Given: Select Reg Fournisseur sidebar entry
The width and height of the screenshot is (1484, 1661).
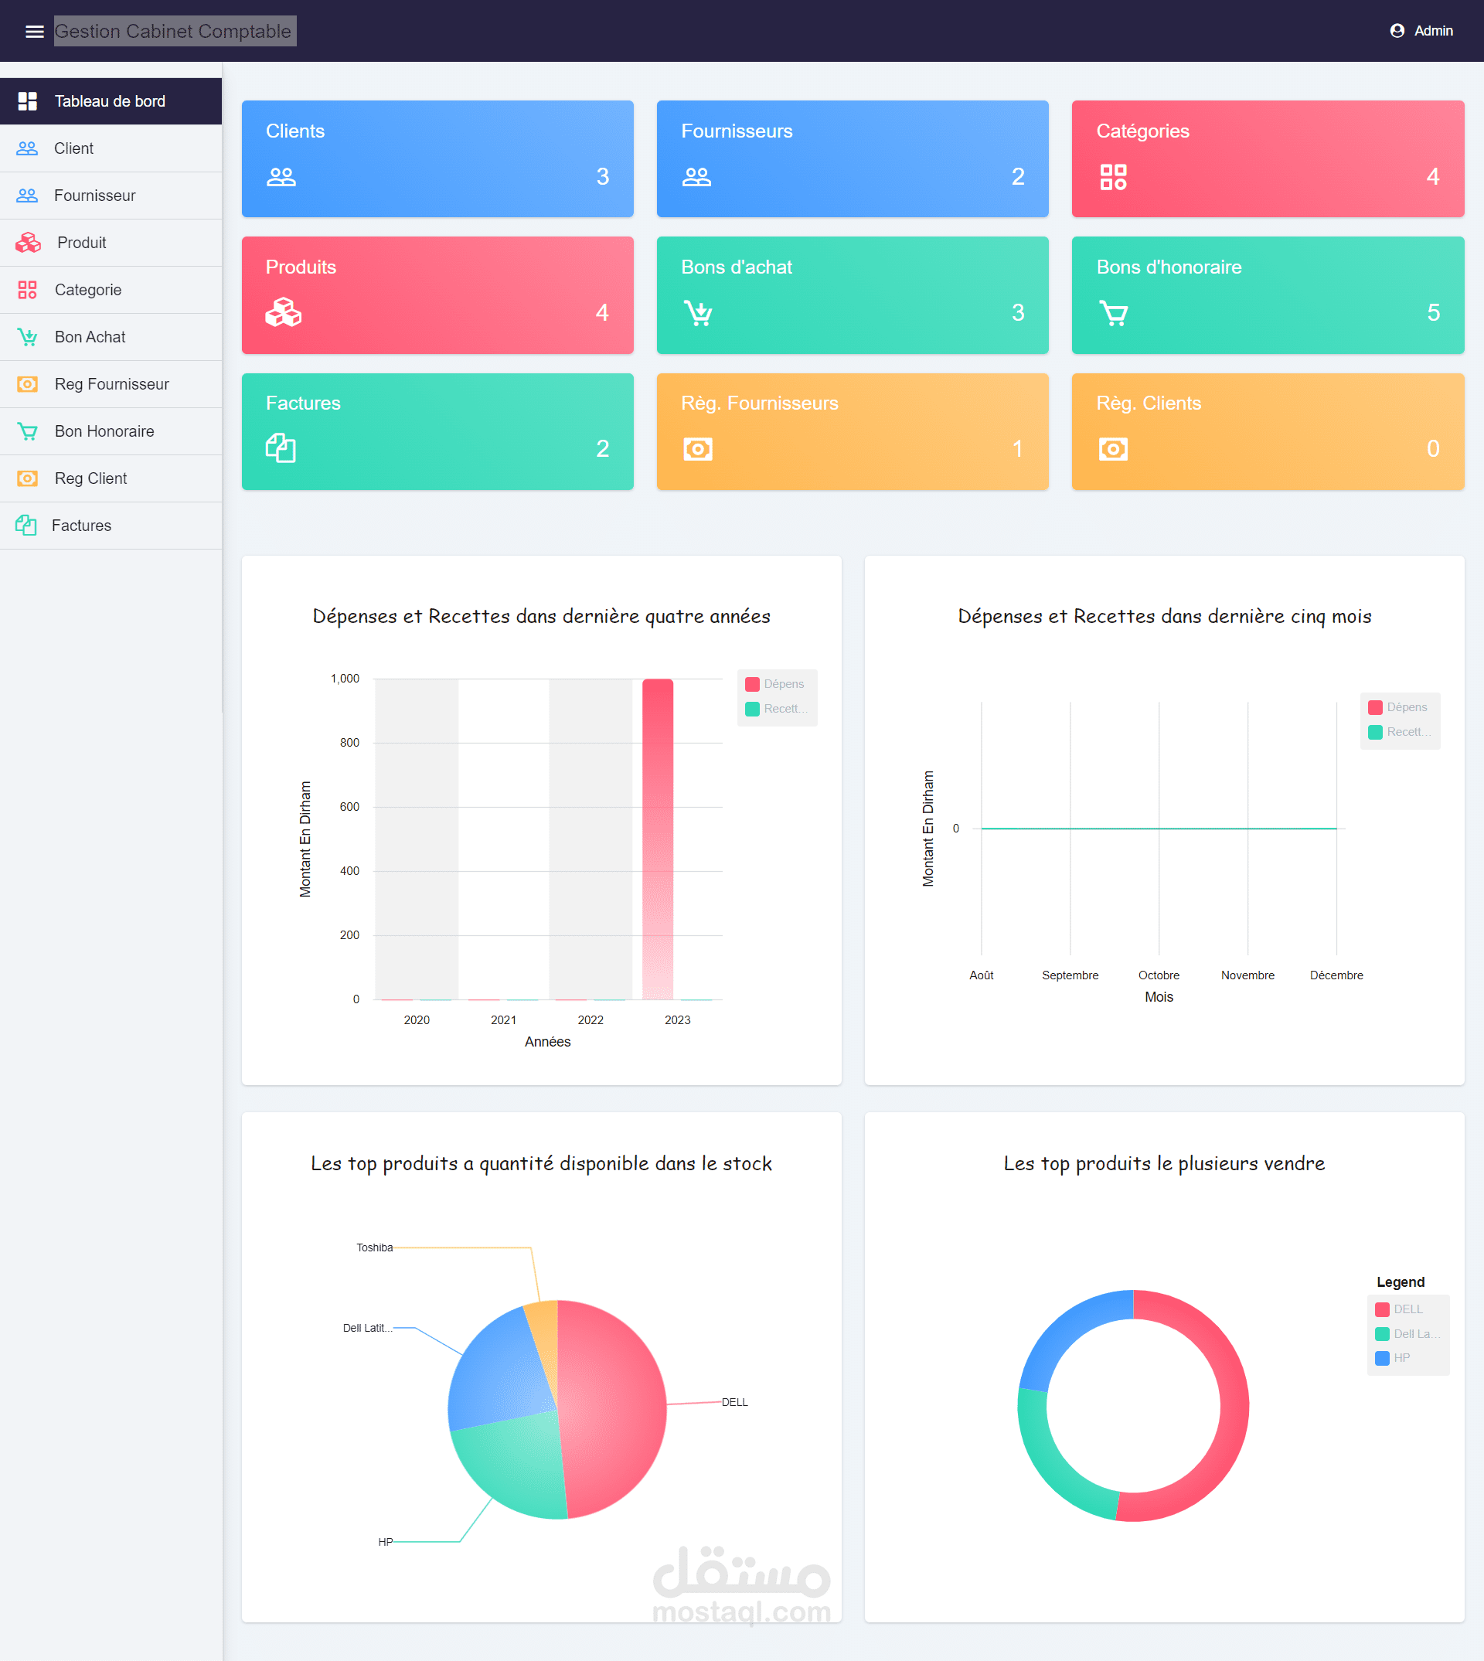Looking at the screenshot, I should (111, 384).
